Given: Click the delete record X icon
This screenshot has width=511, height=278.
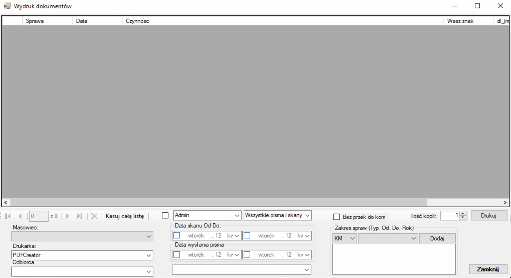Looking at the screenshot, I should click(x=94, y=216).
